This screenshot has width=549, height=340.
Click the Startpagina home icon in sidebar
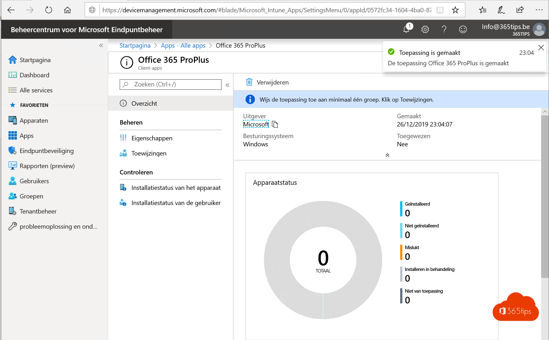[x=13, y=60]
